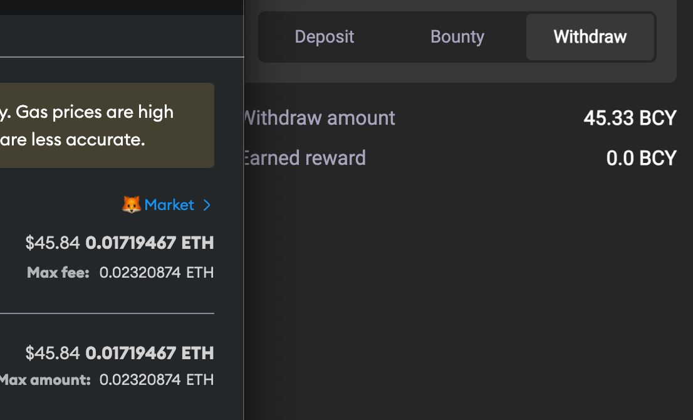Viewport: 693px width, 420px height.
Task: Click the MetaMask fox icon
Action: pos(131,205)
